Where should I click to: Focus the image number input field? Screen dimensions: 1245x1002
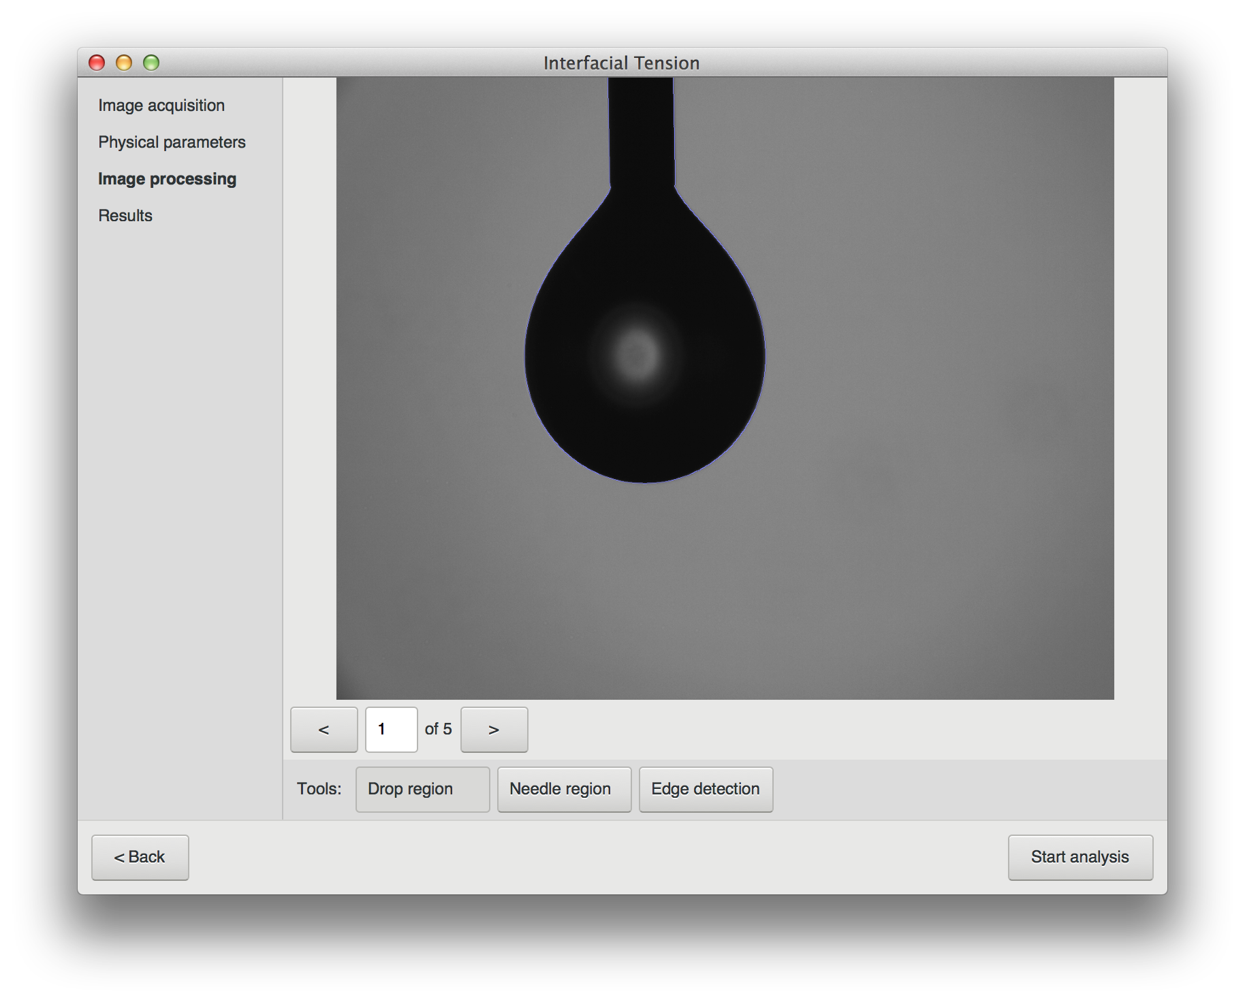click(391, 730)
